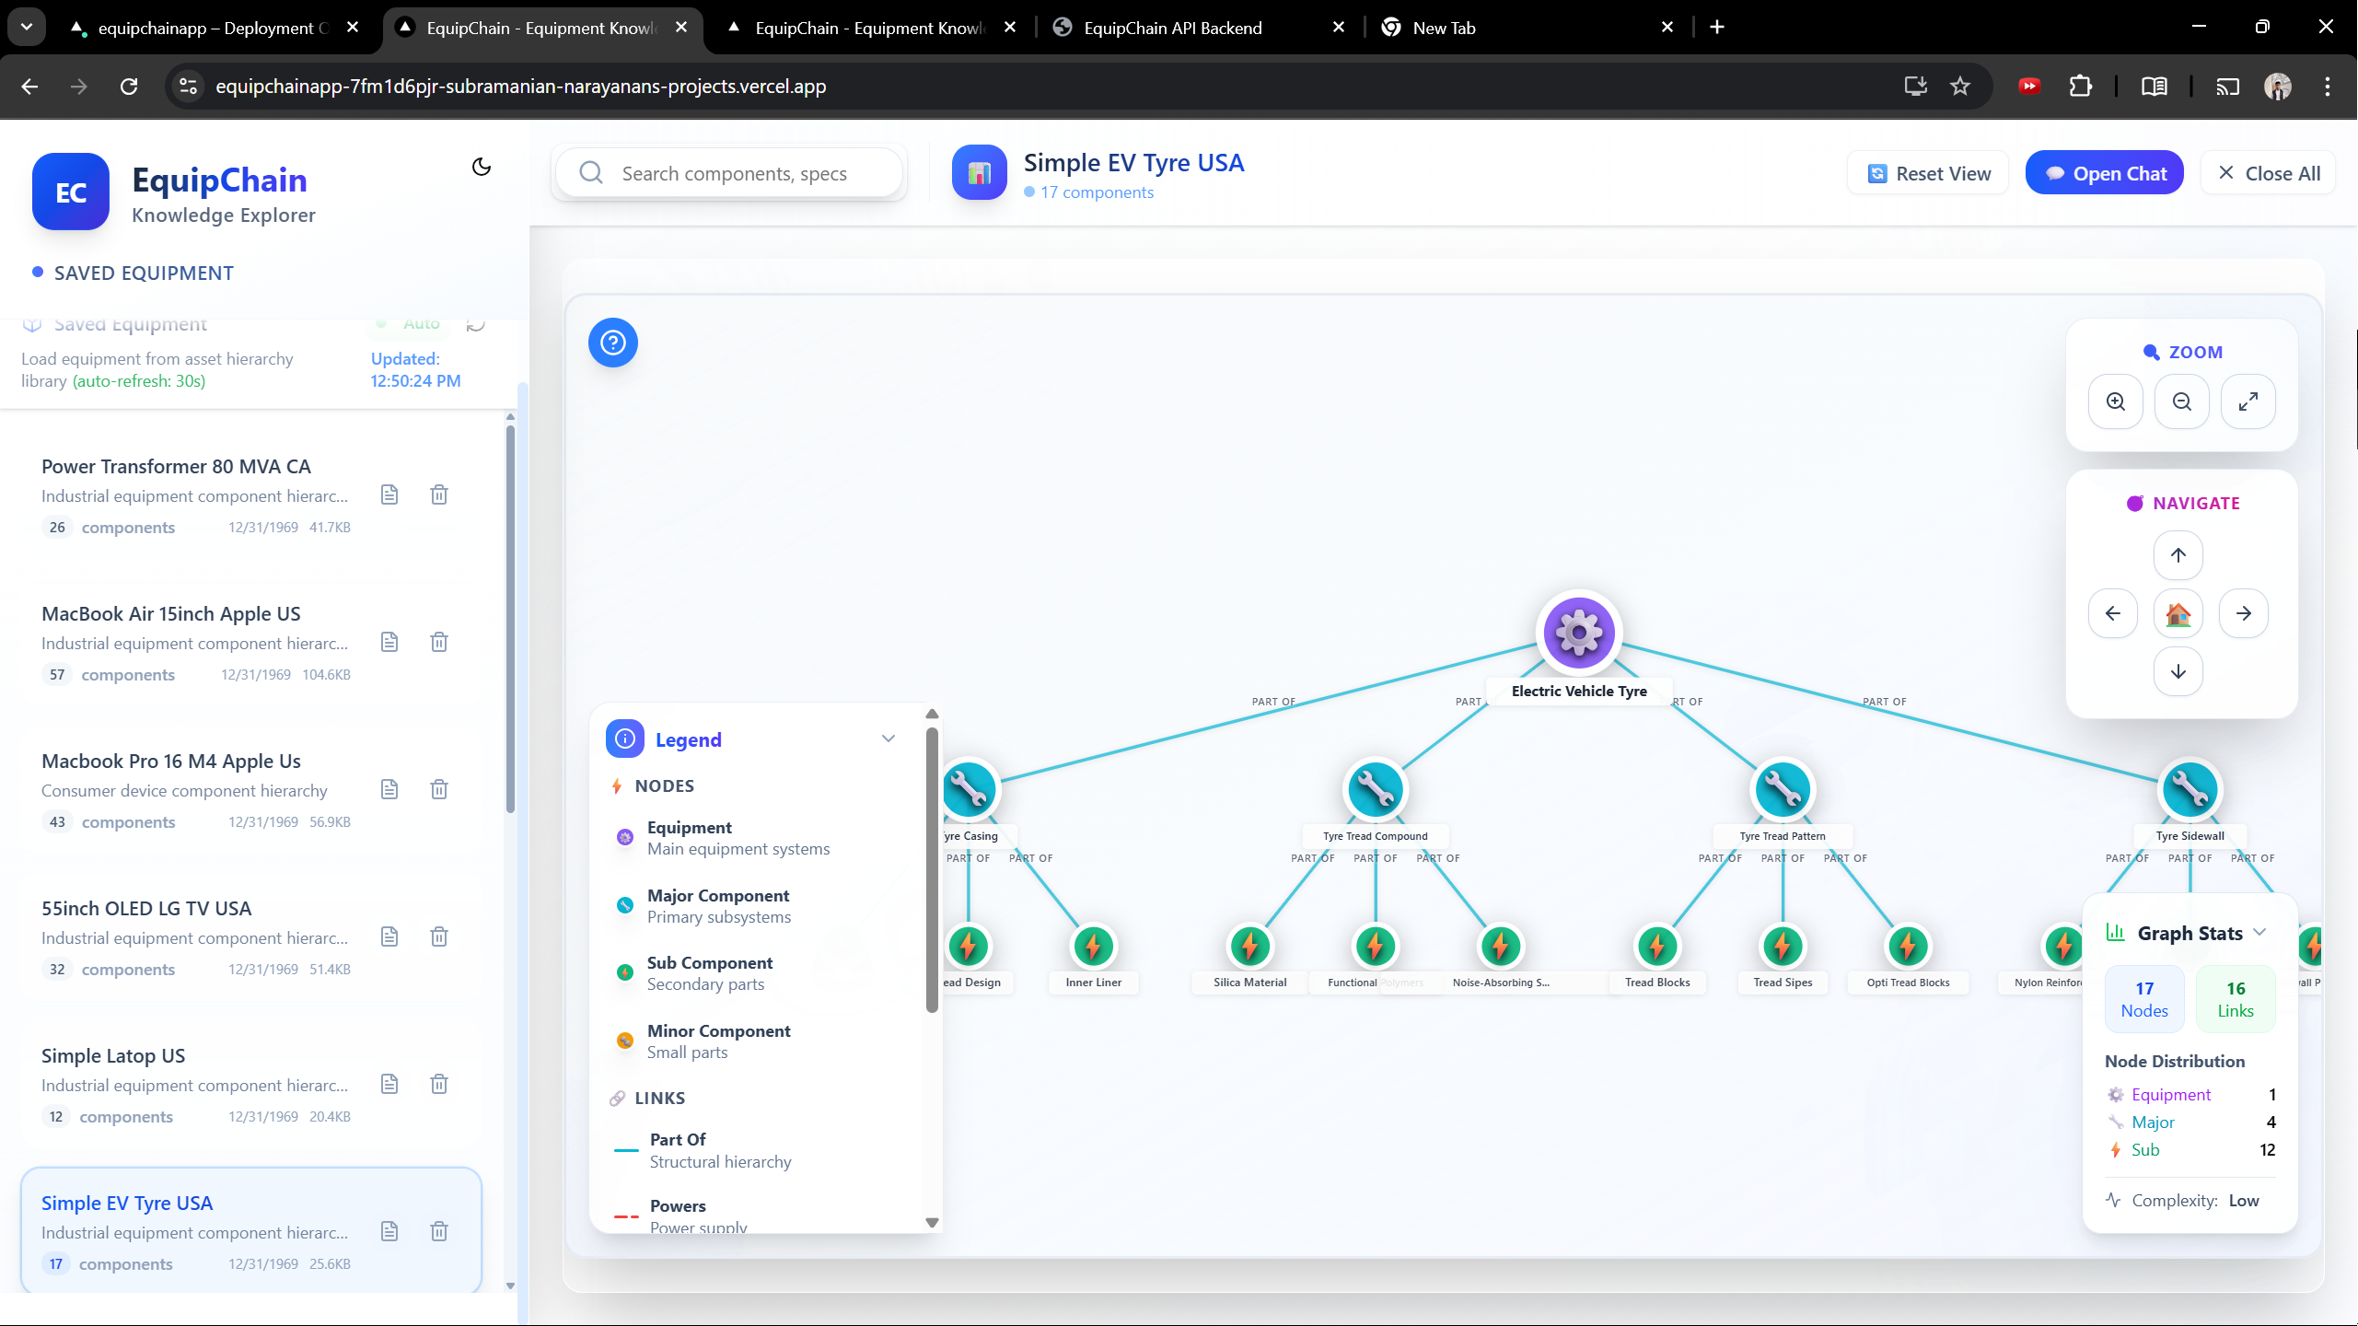This screenshot has height=1326, width=2358.
Task: Toggle dark mode with moon icon
Action: click(482, 167)
